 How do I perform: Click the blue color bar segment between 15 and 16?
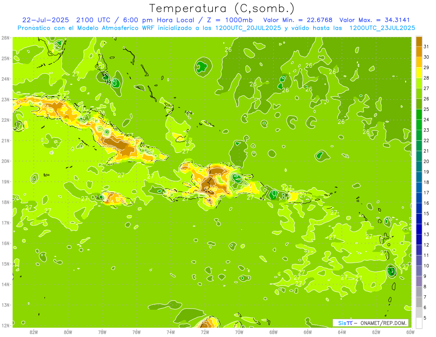[x=419, y=208]
